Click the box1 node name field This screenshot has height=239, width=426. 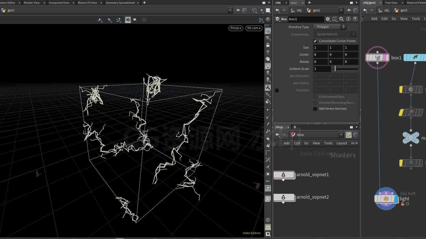306,19
